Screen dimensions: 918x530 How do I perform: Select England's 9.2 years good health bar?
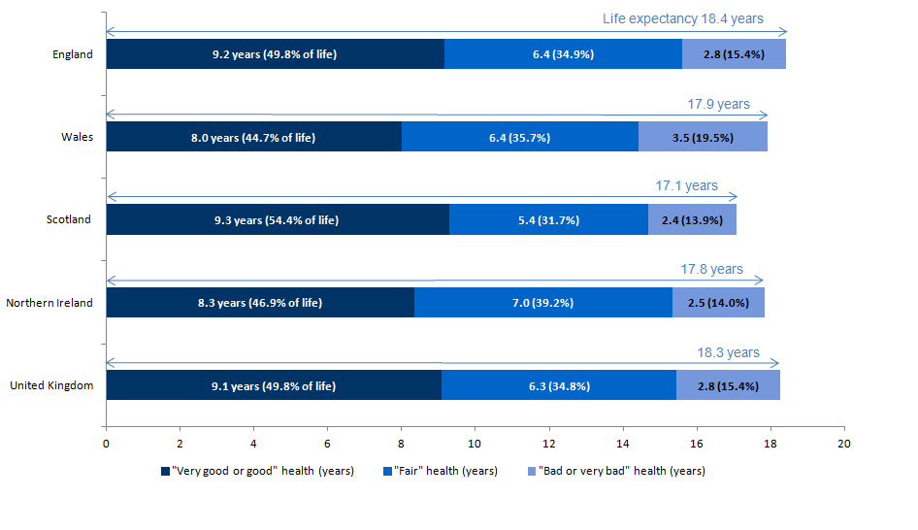point(275,54)
